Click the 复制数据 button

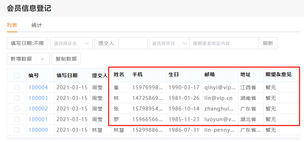pos(66,59)
